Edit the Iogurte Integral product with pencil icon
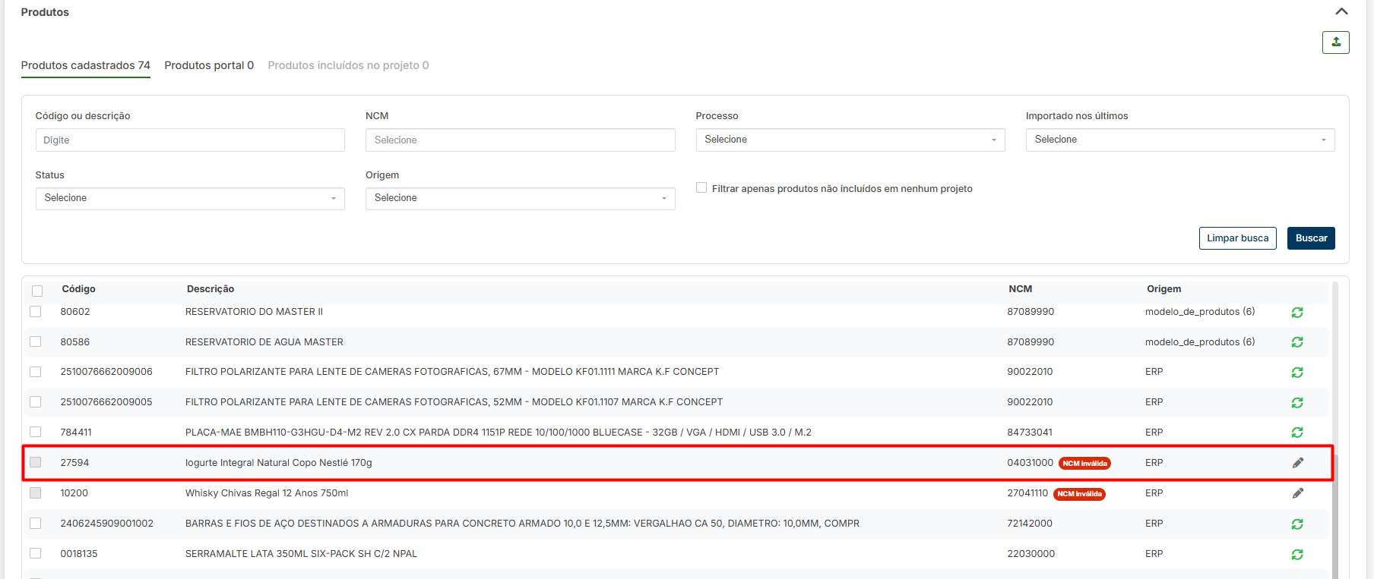Screen dimensions: 1374x579 pos(1298,463)
